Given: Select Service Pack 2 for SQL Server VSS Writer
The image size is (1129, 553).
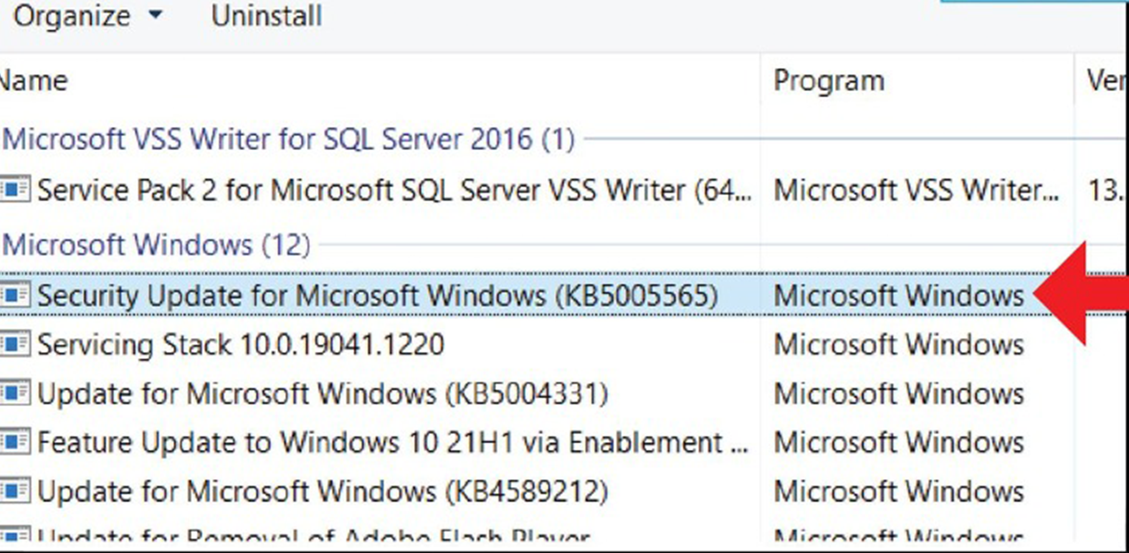Looking at the screenshot, I should point(394,189).
